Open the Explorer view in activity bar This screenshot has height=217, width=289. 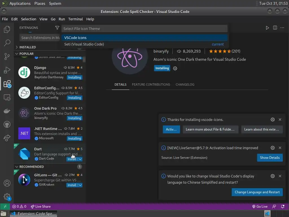pos(7,29)
